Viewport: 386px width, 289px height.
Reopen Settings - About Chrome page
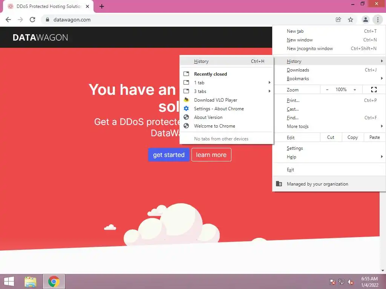[227, 109]
